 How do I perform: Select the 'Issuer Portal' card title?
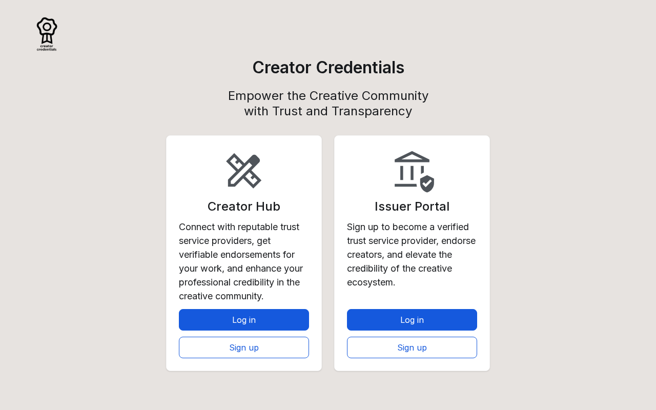pyautogui.click(x=412, y=207)
